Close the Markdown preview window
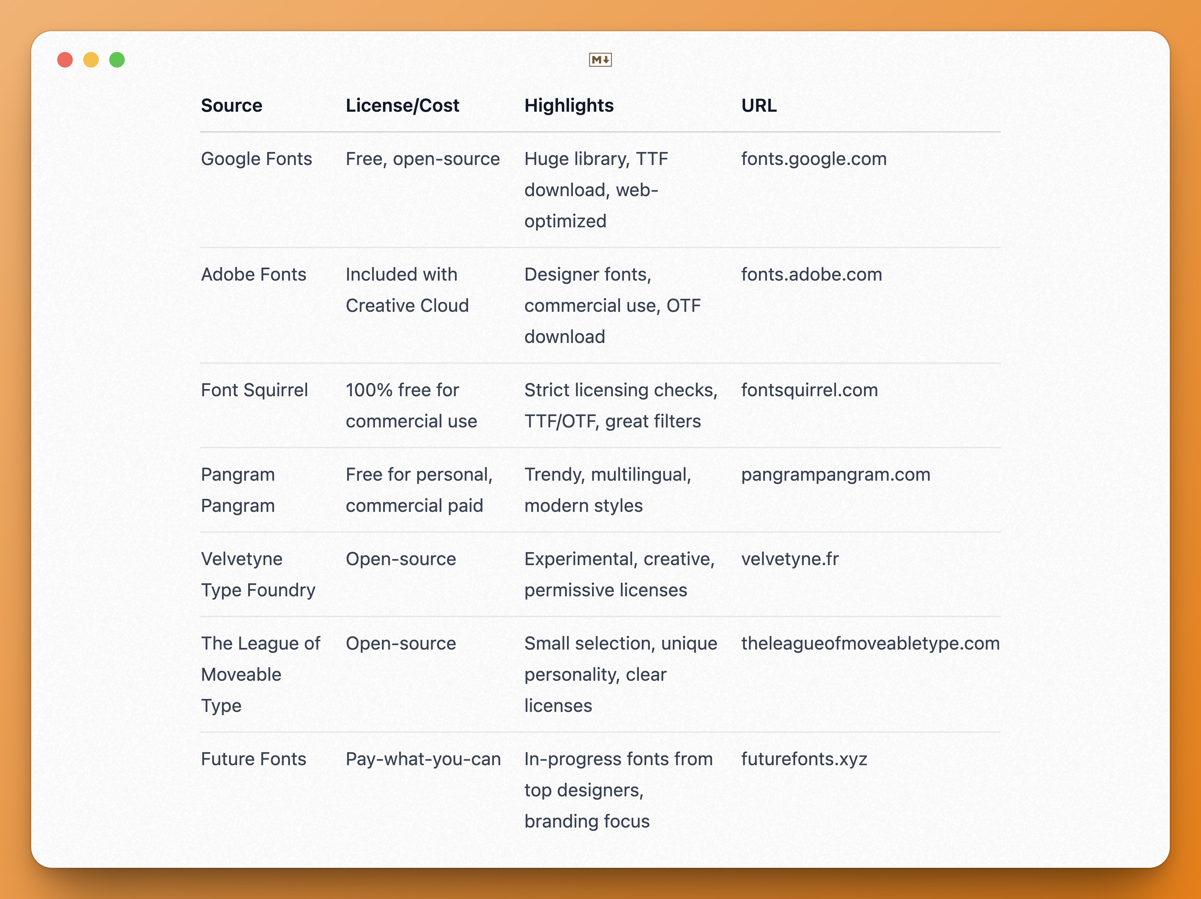The width and height of the screenshot is (1201, 899). tap(66, 60)
